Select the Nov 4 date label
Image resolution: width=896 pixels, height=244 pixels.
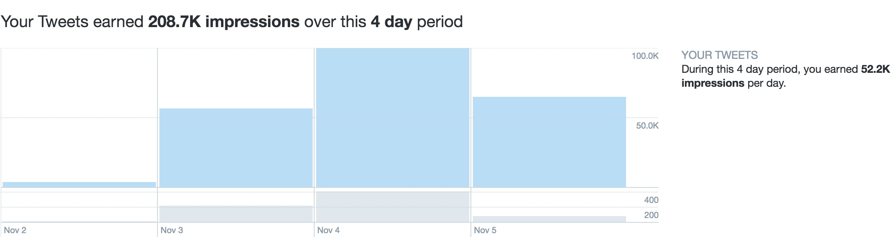(x=328, y=230)
